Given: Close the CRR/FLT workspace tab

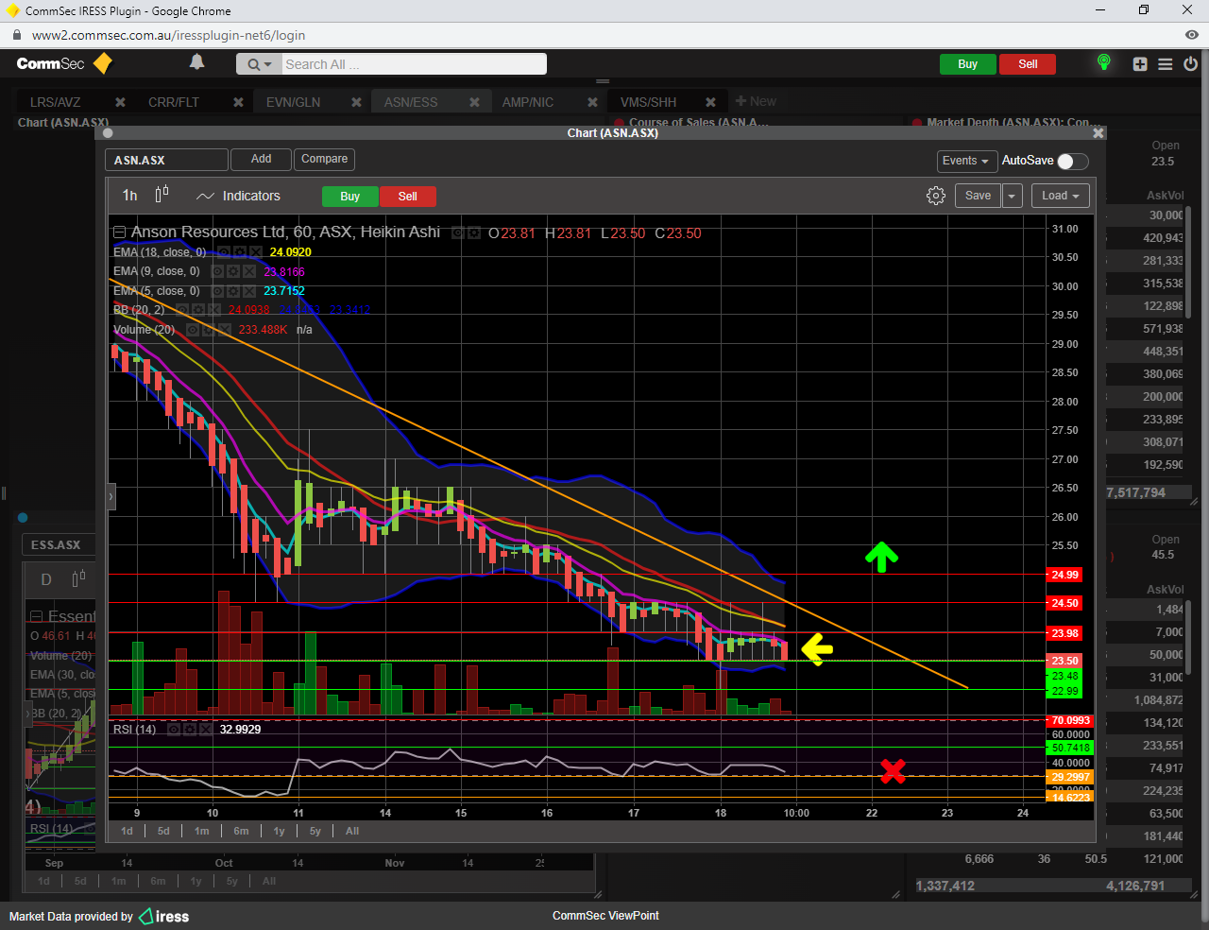Looking at the screenshot, I should point(238,102).
